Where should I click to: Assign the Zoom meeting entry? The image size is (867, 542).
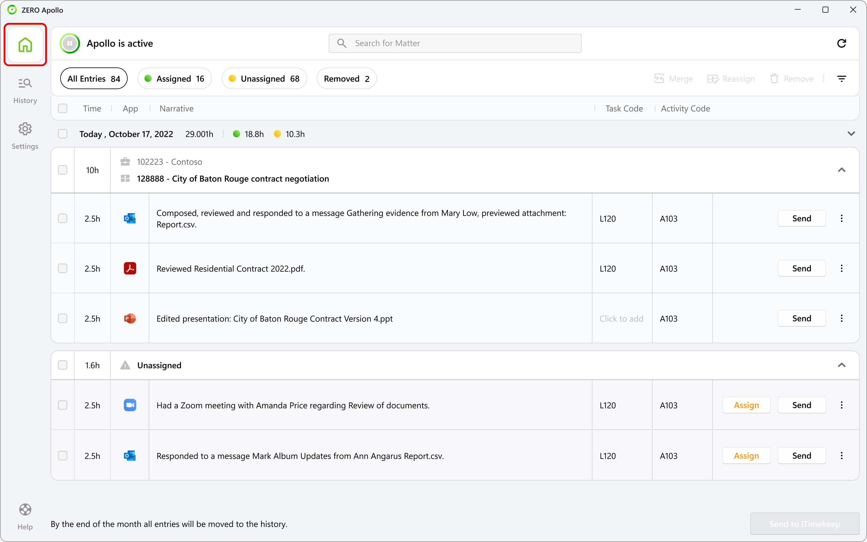(x=746, y=405)
